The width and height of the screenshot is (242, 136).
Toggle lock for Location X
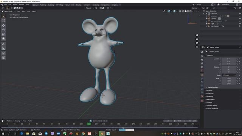click(237, 59)
